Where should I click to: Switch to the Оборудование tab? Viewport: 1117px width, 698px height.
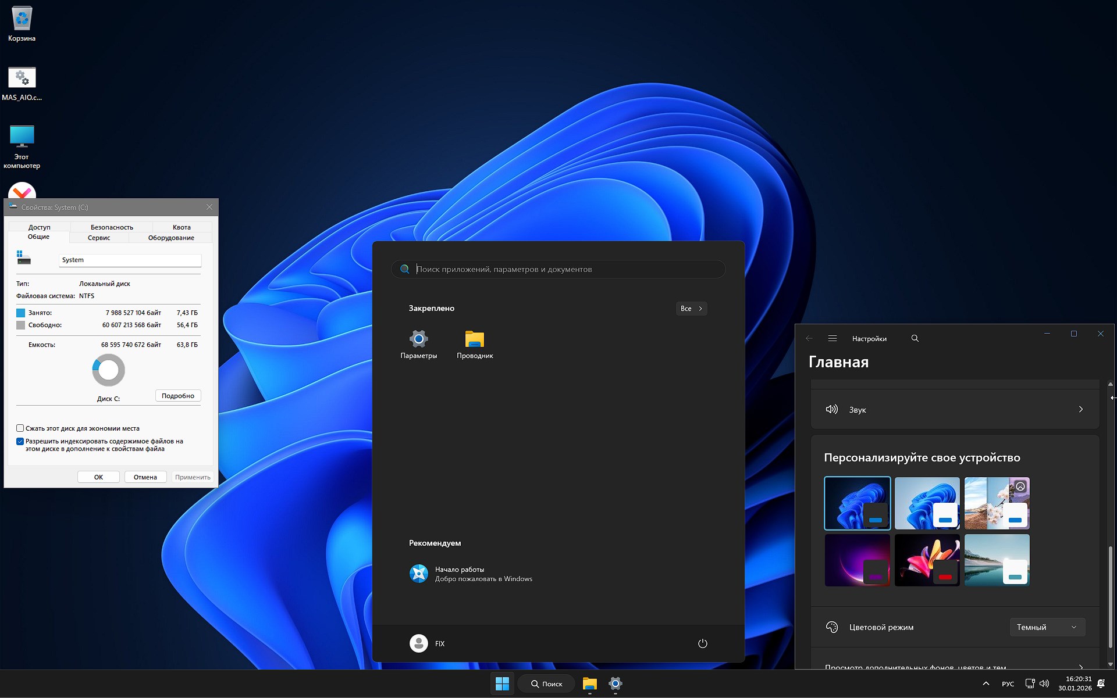[x=171, y=238]
